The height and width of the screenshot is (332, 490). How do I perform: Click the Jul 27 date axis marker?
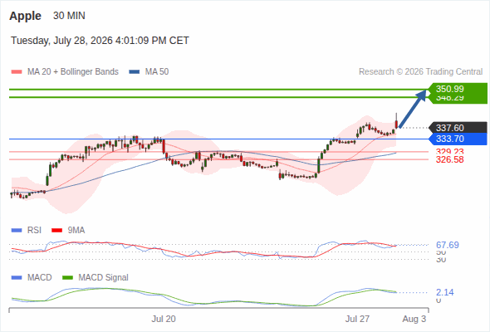[x=357, y=319]
